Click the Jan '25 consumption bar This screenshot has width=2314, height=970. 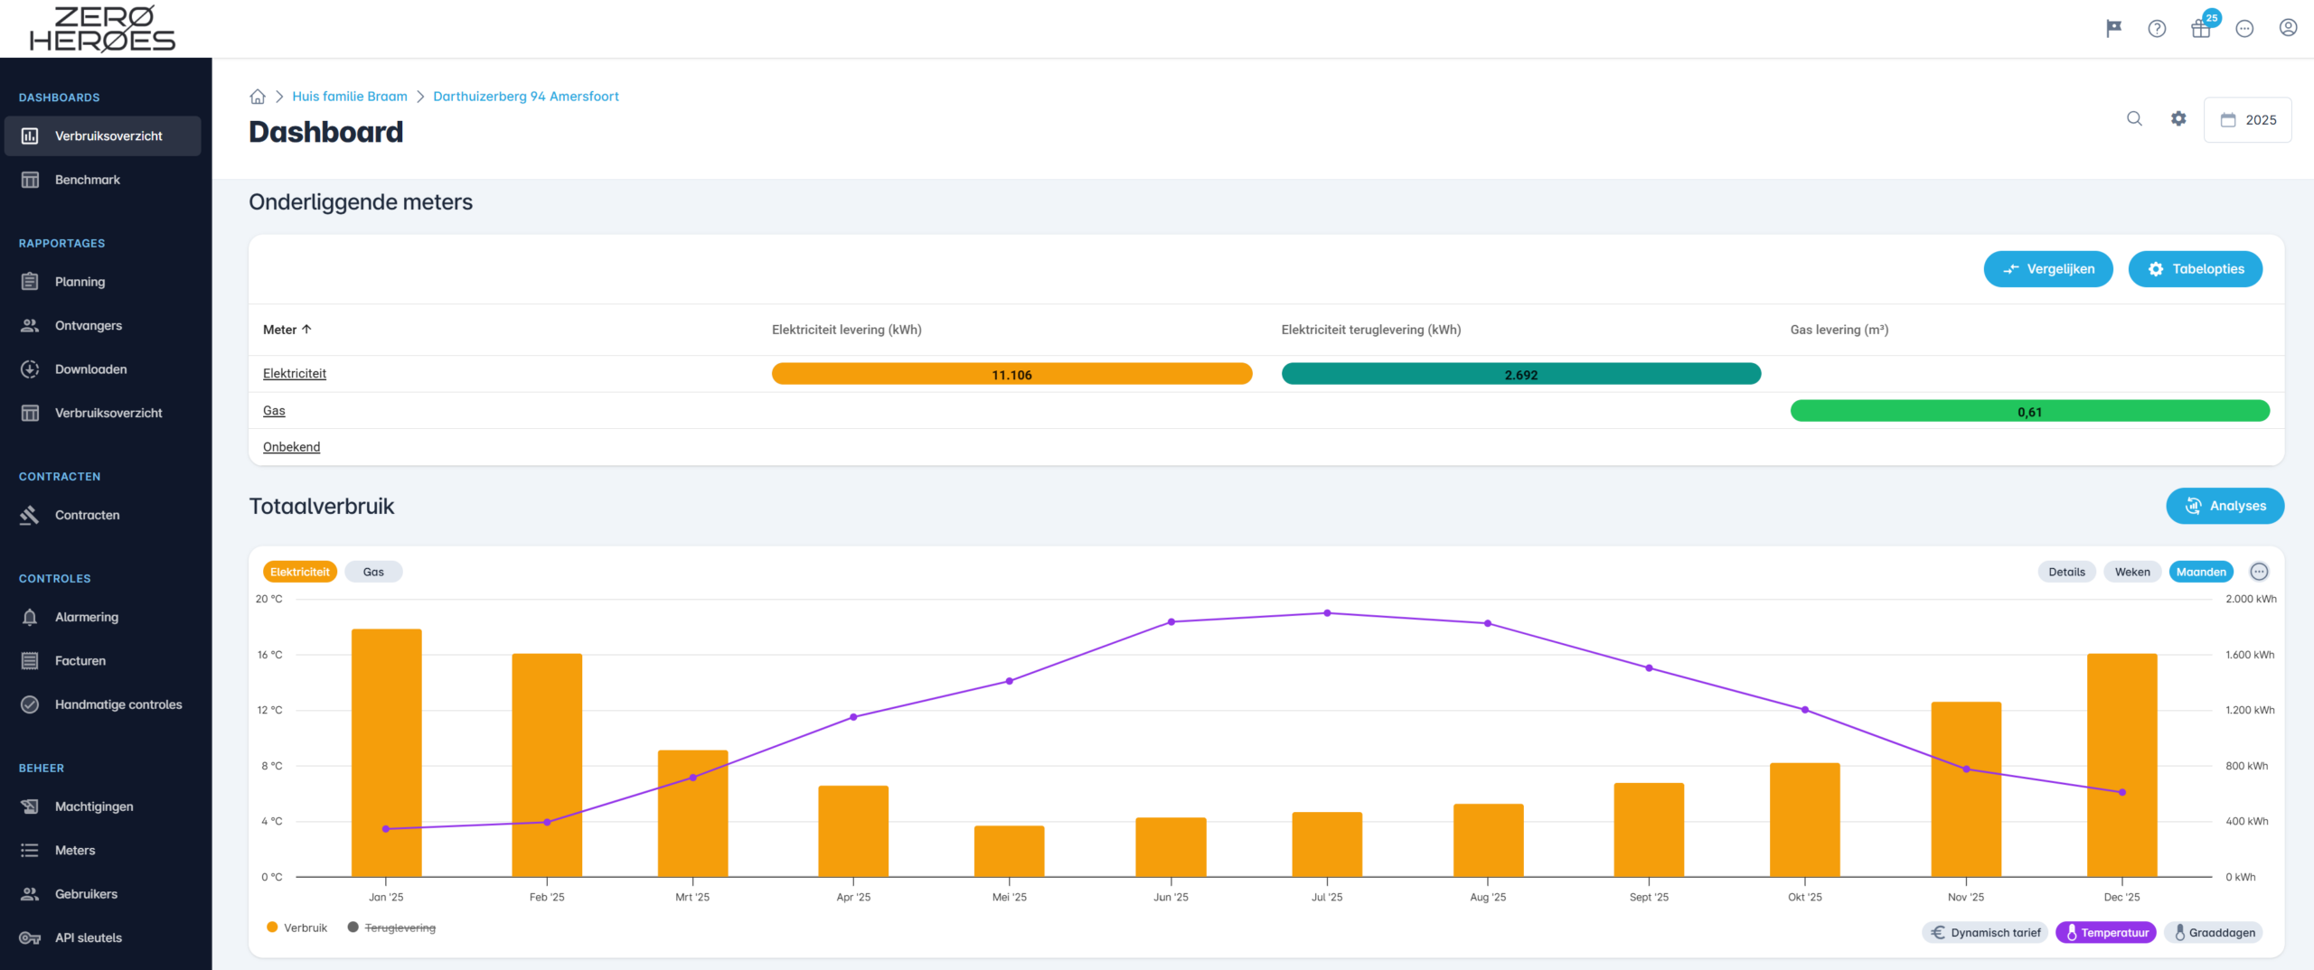pos(386,752)
